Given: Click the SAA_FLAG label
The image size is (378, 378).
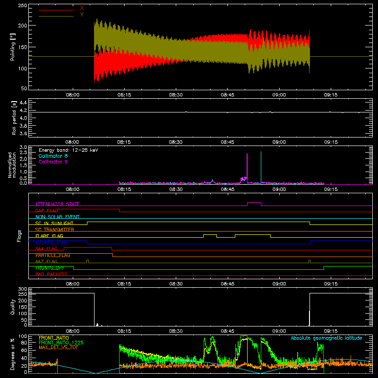Looking at the screenshot, I should [46, 249].
